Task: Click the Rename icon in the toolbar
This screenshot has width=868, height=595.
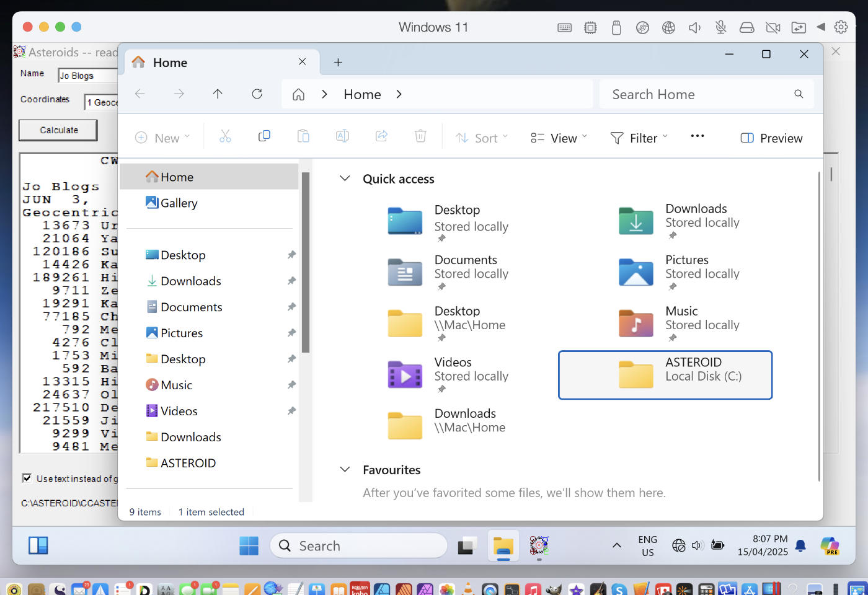Action: pyautogui.click(x=342, y=136)
